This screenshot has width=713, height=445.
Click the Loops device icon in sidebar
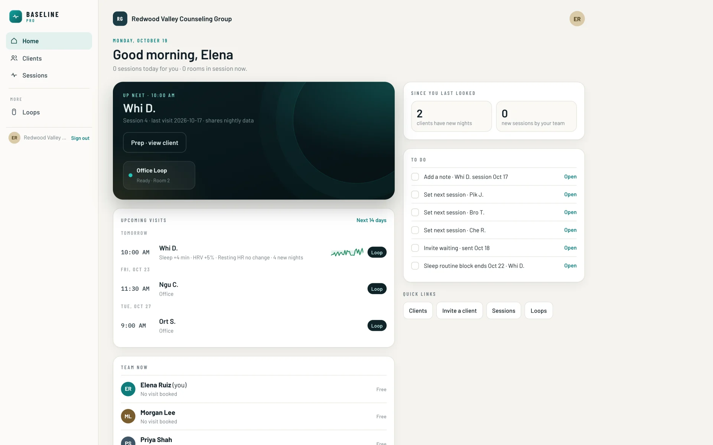click(x=14, y=112)
